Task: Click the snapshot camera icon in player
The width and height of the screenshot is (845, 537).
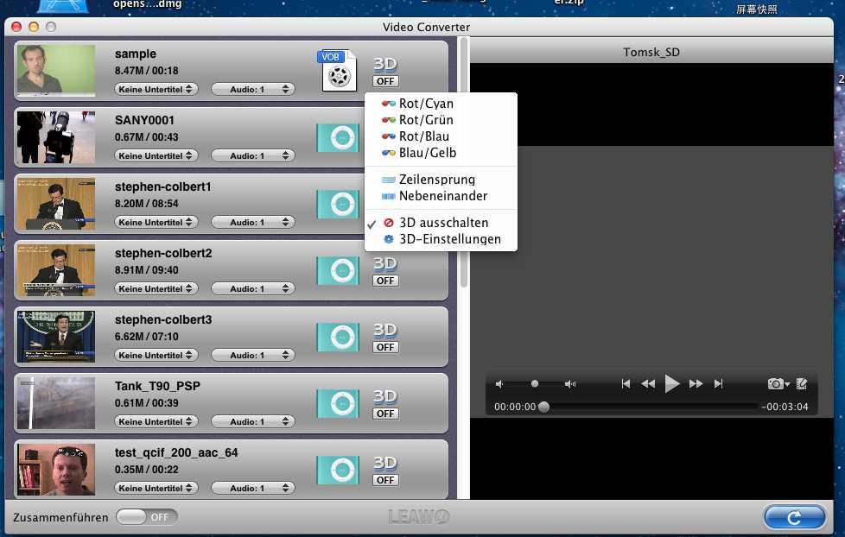Action: pyautogui.click(x=775, y=383)
